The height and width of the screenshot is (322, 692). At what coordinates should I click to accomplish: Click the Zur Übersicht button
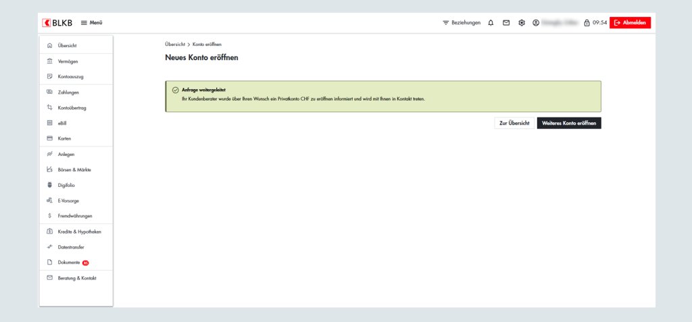[514, 123]
